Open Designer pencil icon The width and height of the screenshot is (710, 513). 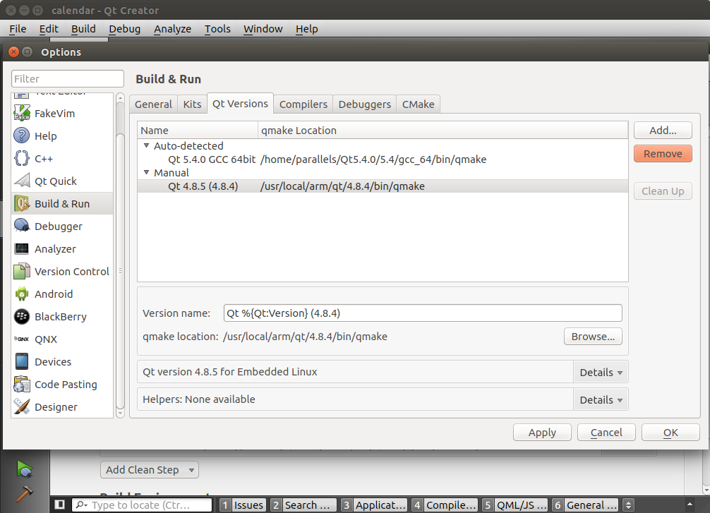[x=22, y=406]
